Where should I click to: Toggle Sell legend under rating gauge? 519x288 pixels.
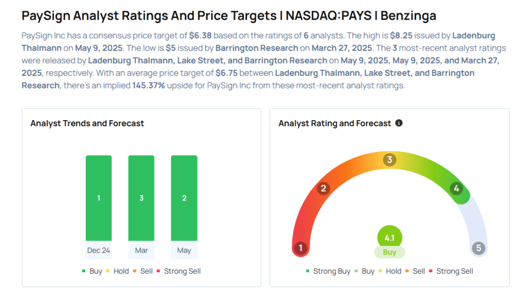click(415, 271)
